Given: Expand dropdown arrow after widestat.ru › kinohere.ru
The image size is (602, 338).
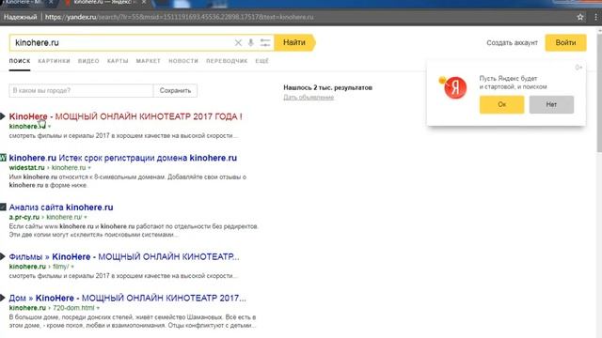Looking at the screenshot, I should tap(89, 168).
